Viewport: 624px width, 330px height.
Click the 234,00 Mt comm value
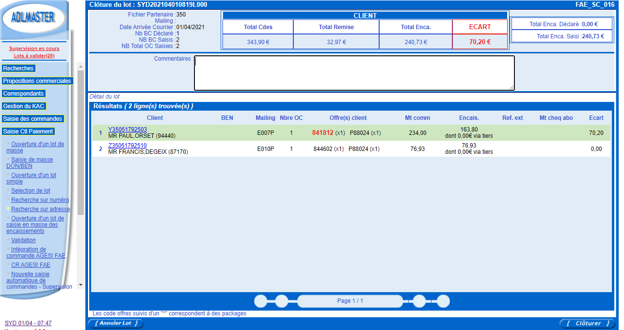[417, 133]
